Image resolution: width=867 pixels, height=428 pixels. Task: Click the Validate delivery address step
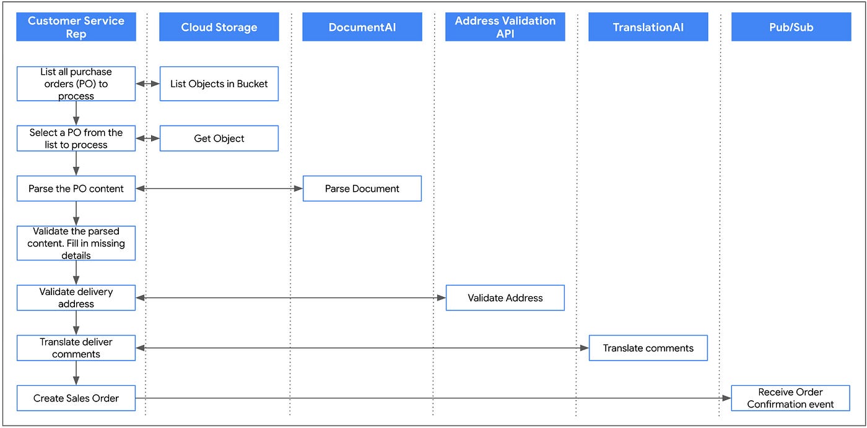click(x=76, y=297)
